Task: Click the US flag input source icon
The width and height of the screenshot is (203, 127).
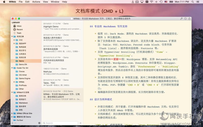Action: (x=166, y=2)
